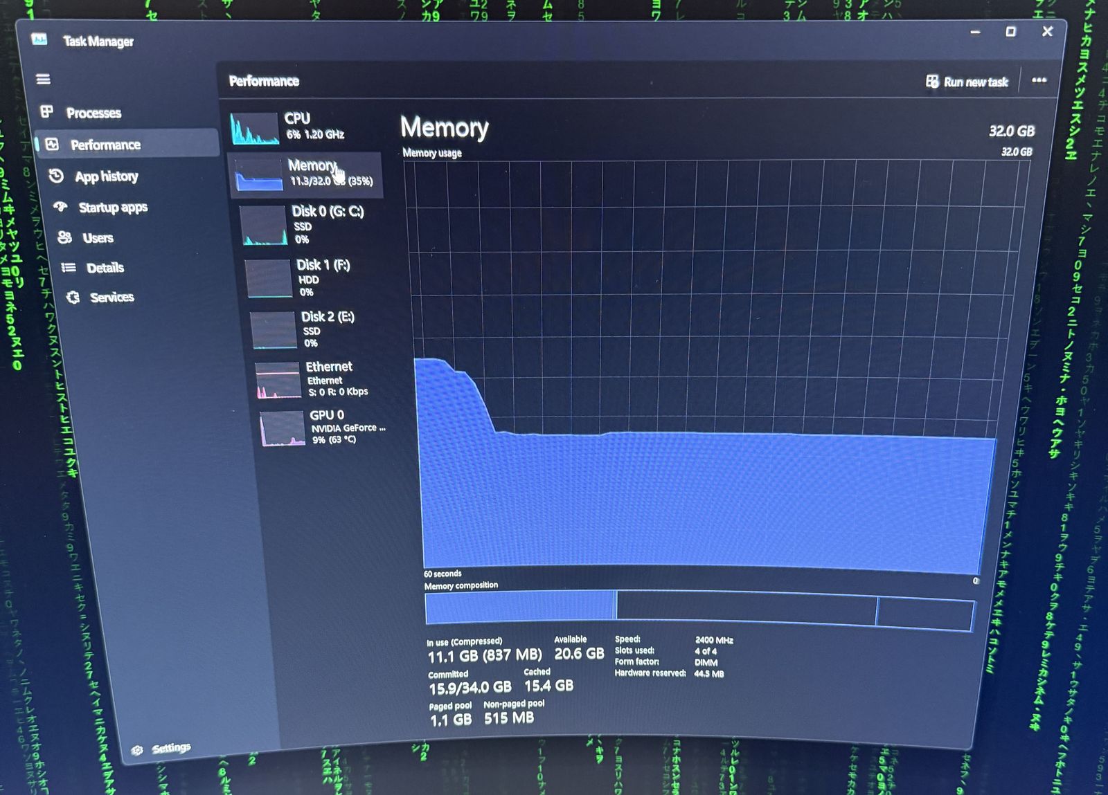Screen dimensions: 1108x795
Task: Click the free segment of Memory composition
Action: (925, 614)
